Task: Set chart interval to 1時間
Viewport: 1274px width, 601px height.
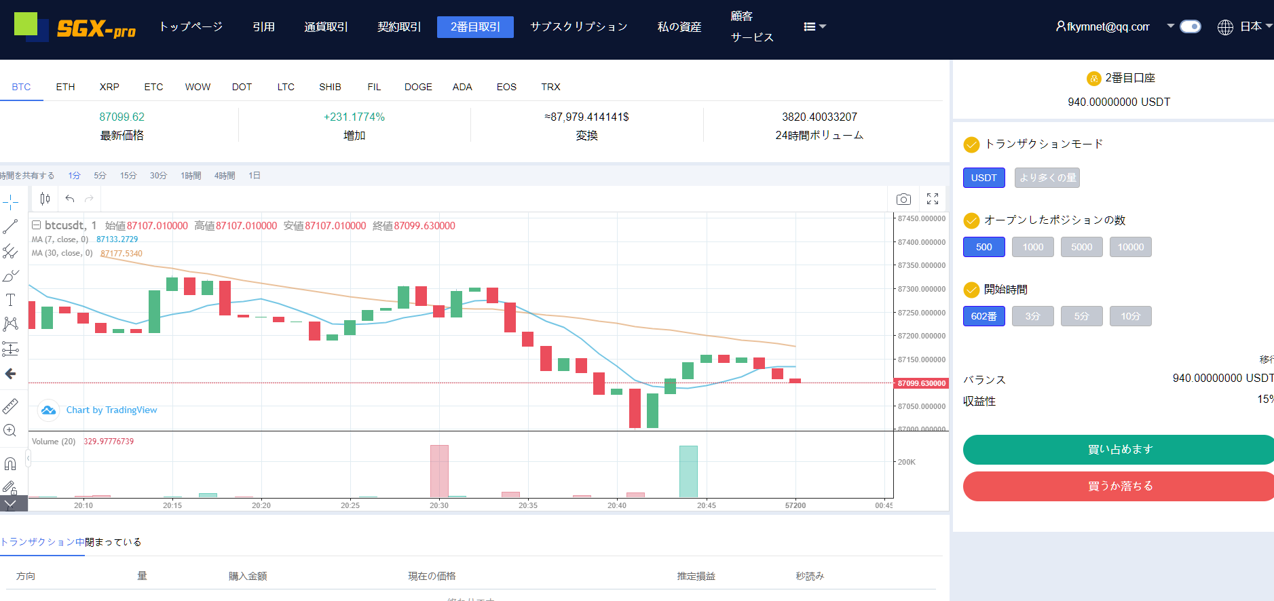Action: [x=191, y=176]
